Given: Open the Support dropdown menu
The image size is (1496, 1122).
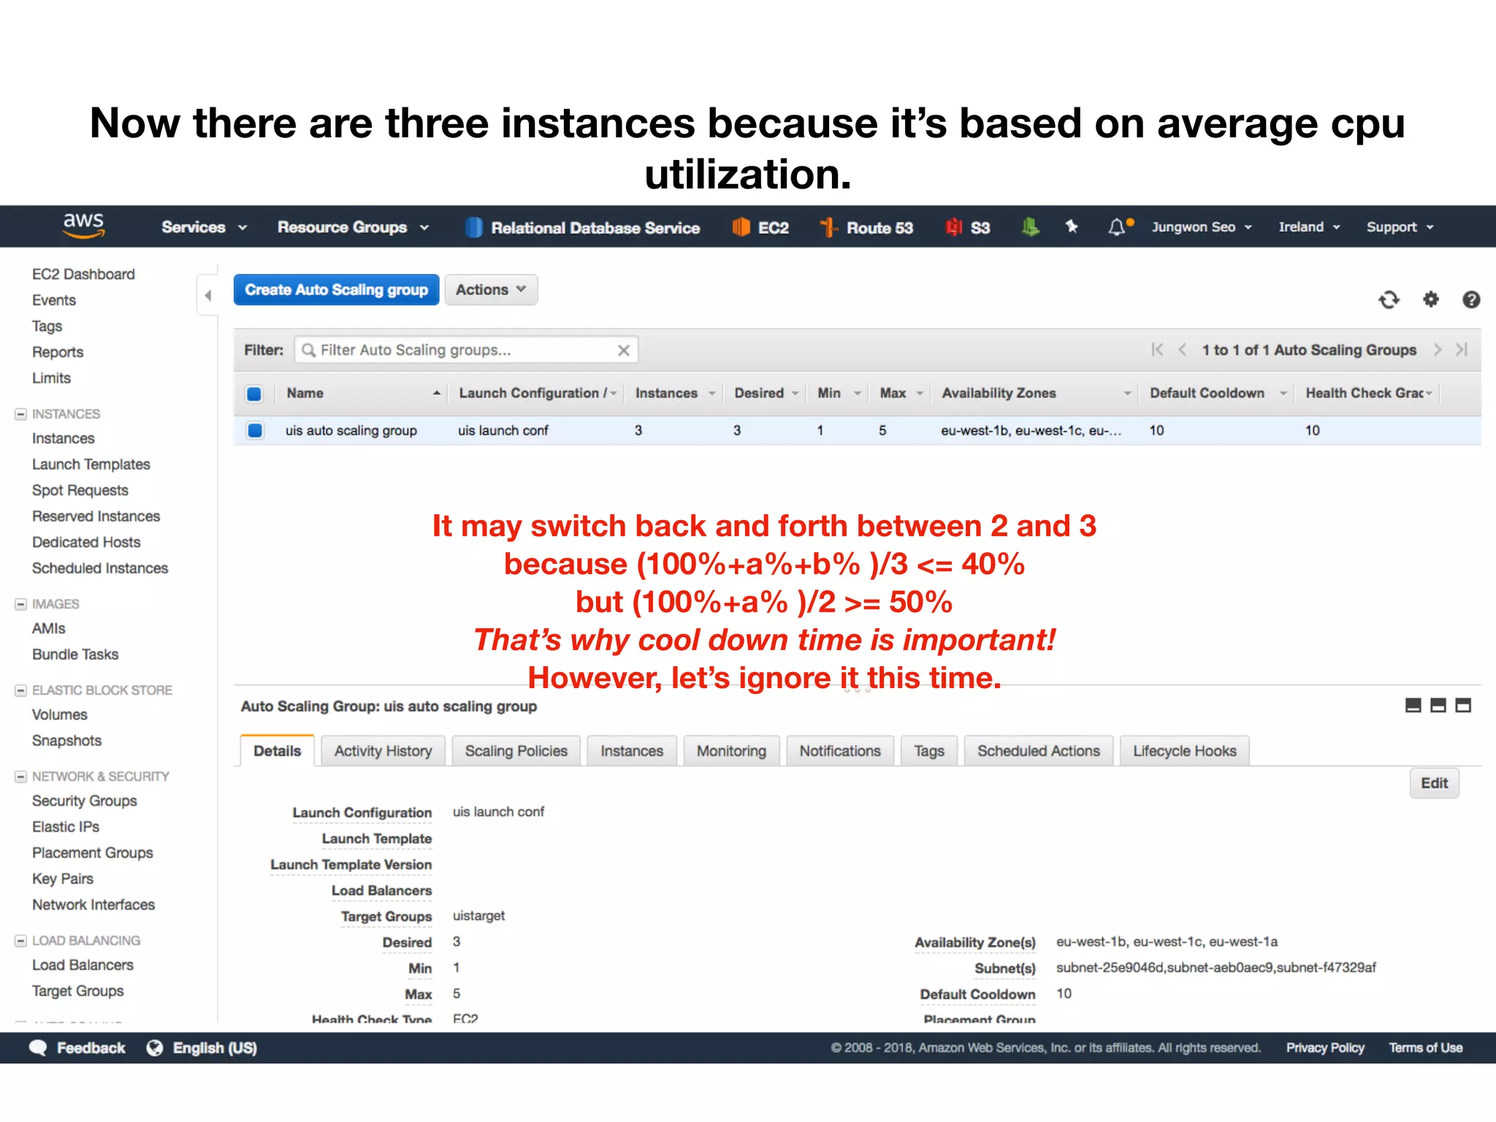Looking at the screenshot, I should (1400, 227).
